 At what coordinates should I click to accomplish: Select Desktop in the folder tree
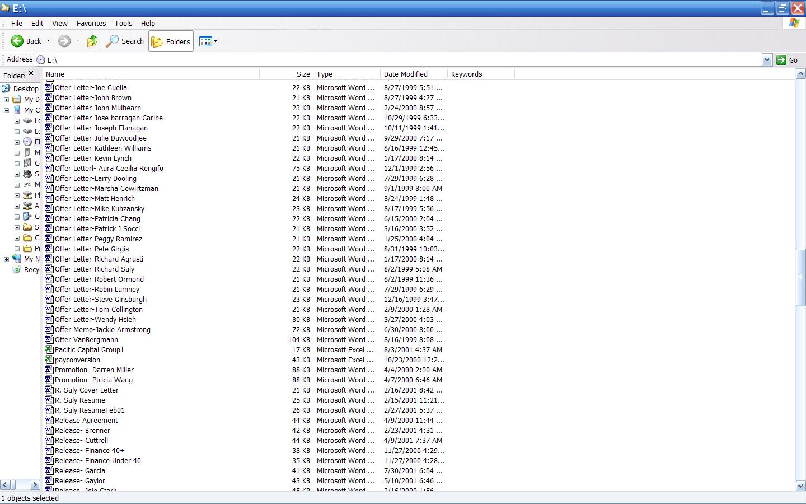click(x=26, y=88)
